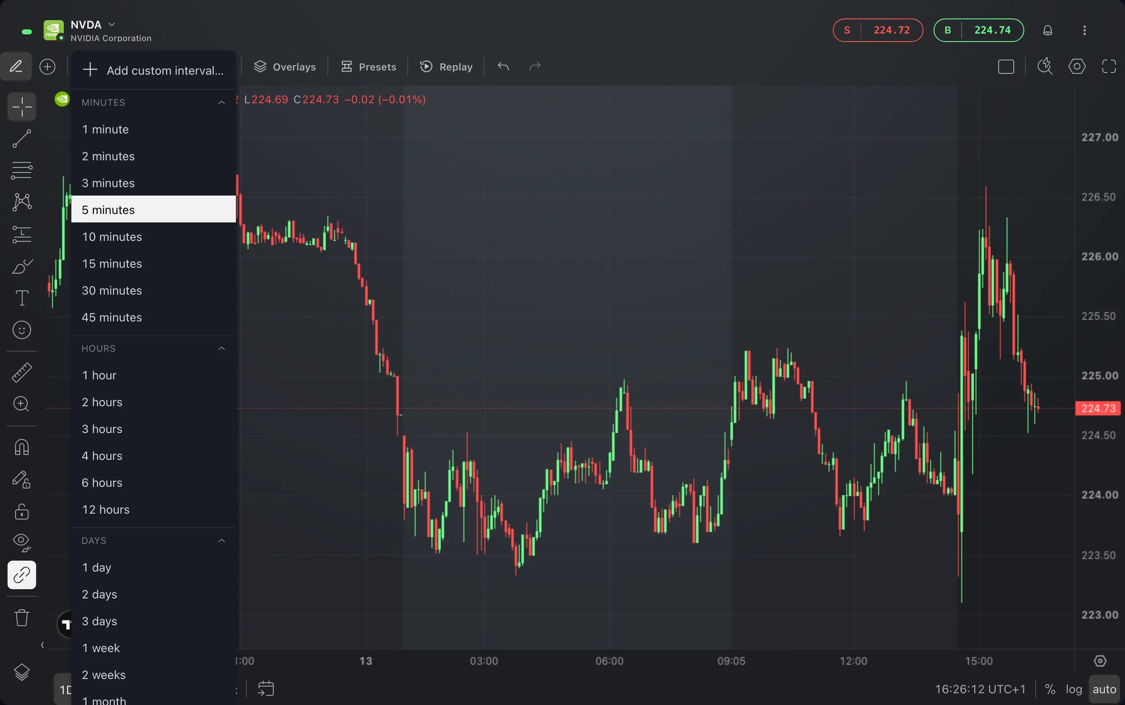Open the layout selection square icon
1125x705 pixels.
(x=1006, y=67)
